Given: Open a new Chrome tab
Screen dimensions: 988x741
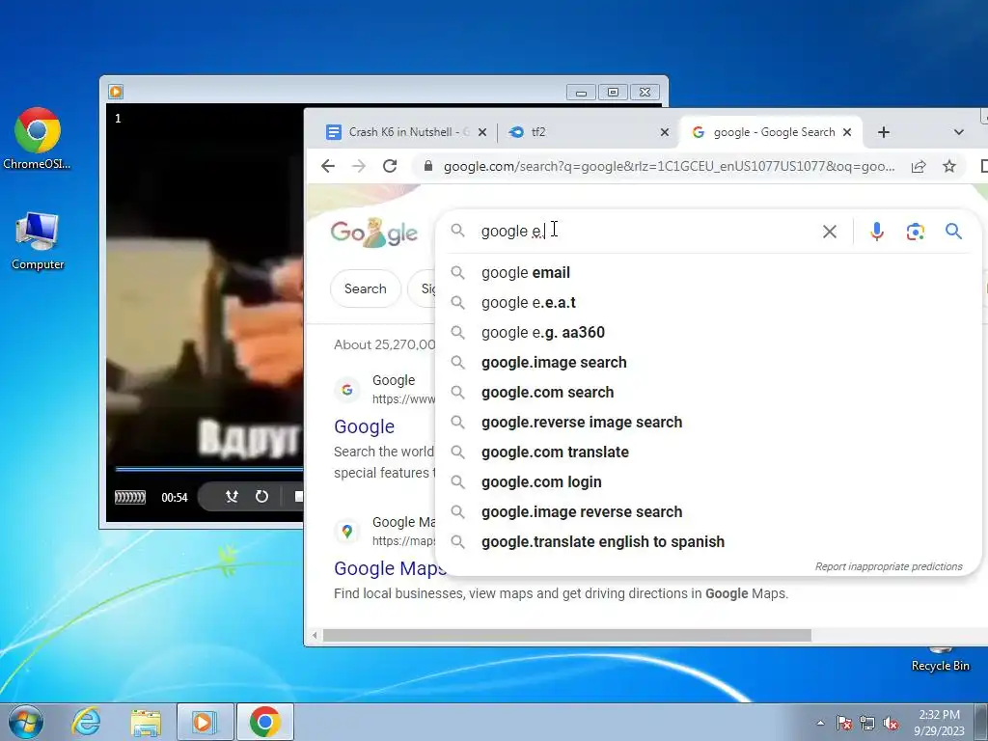Looking at the screenshot, I should click(884, 132).
